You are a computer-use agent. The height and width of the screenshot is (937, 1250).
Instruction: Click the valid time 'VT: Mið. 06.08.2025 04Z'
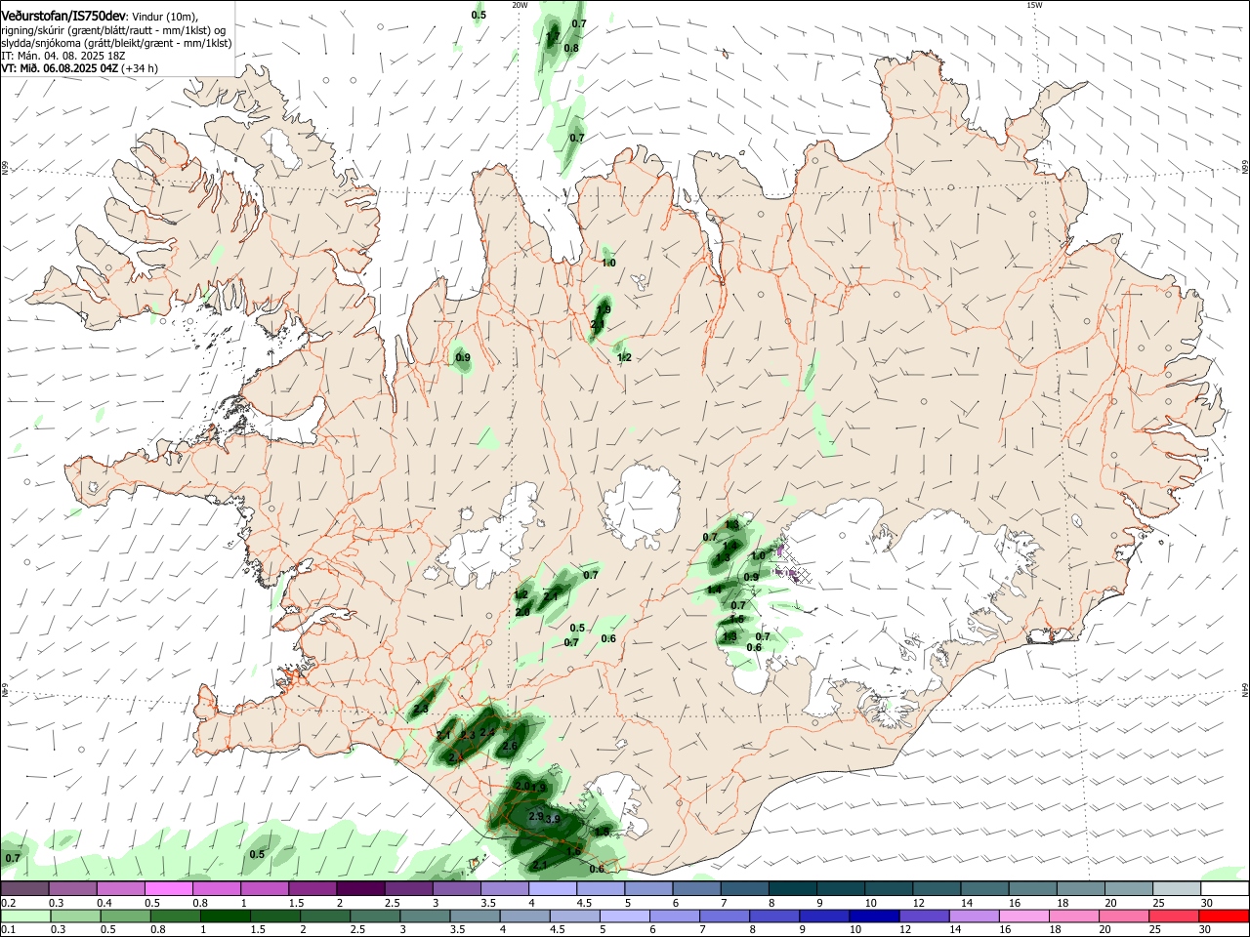click(x=60, y=68)
